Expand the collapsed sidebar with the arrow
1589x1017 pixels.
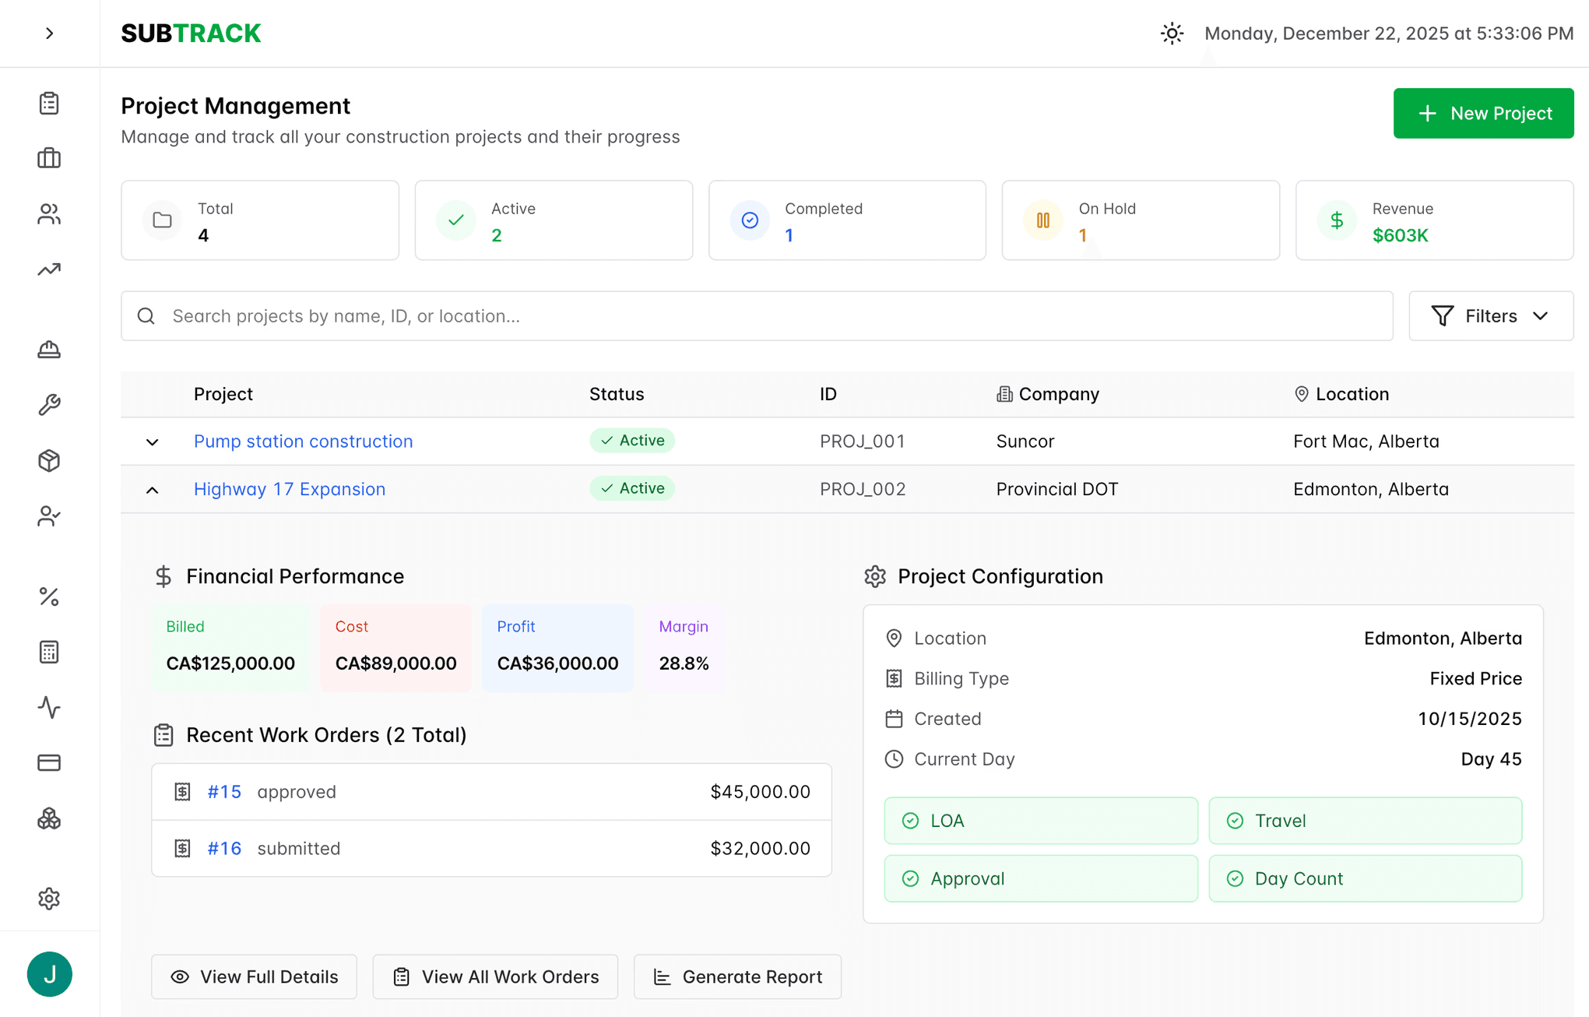click(x=50, y=33)
